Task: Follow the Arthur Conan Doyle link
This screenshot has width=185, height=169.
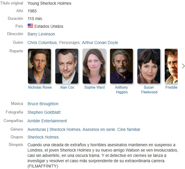Action: point(100,43)
